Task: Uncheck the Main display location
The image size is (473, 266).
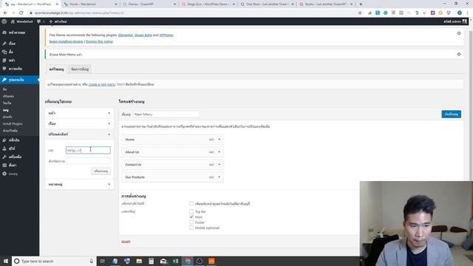Action: point(191,216)
